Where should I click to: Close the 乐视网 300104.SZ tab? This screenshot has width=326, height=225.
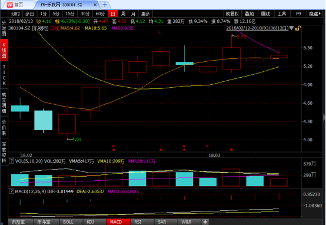[95, 5]
